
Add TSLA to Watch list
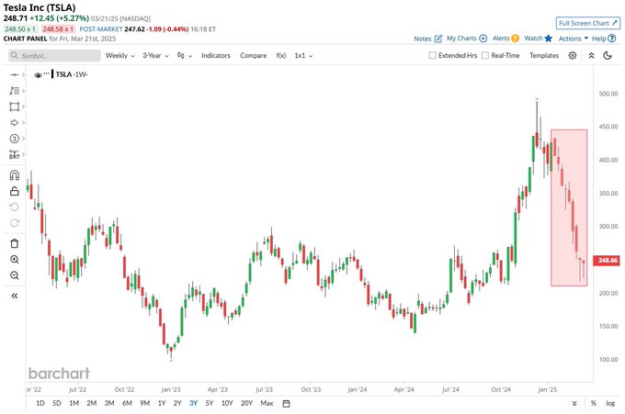(x=538, y=39)
